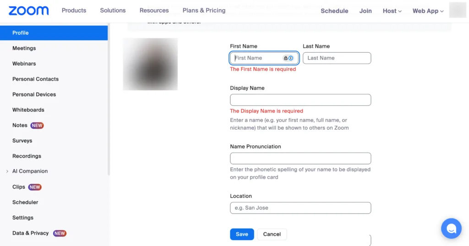Open the Products menu
The height and width of the screenshot is (246, 469).
click(74, 10)
